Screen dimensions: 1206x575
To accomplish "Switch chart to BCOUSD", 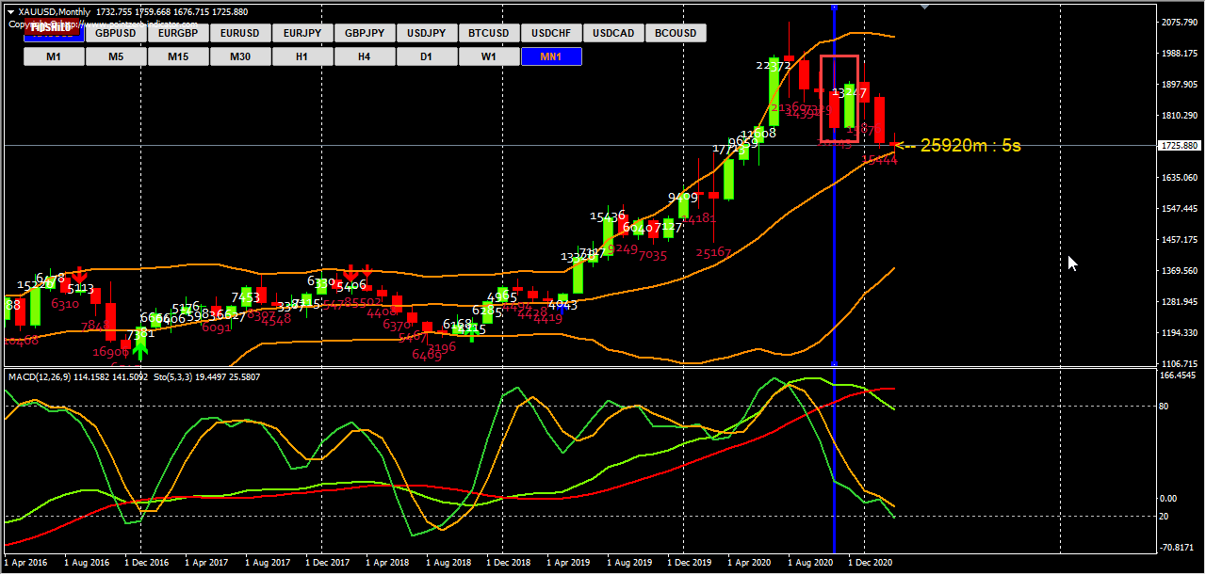I will click(676, 32).
